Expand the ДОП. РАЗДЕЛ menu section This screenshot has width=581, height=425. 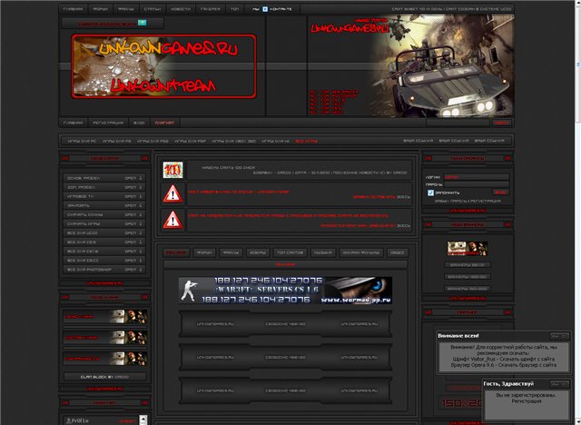coord(104,187)
